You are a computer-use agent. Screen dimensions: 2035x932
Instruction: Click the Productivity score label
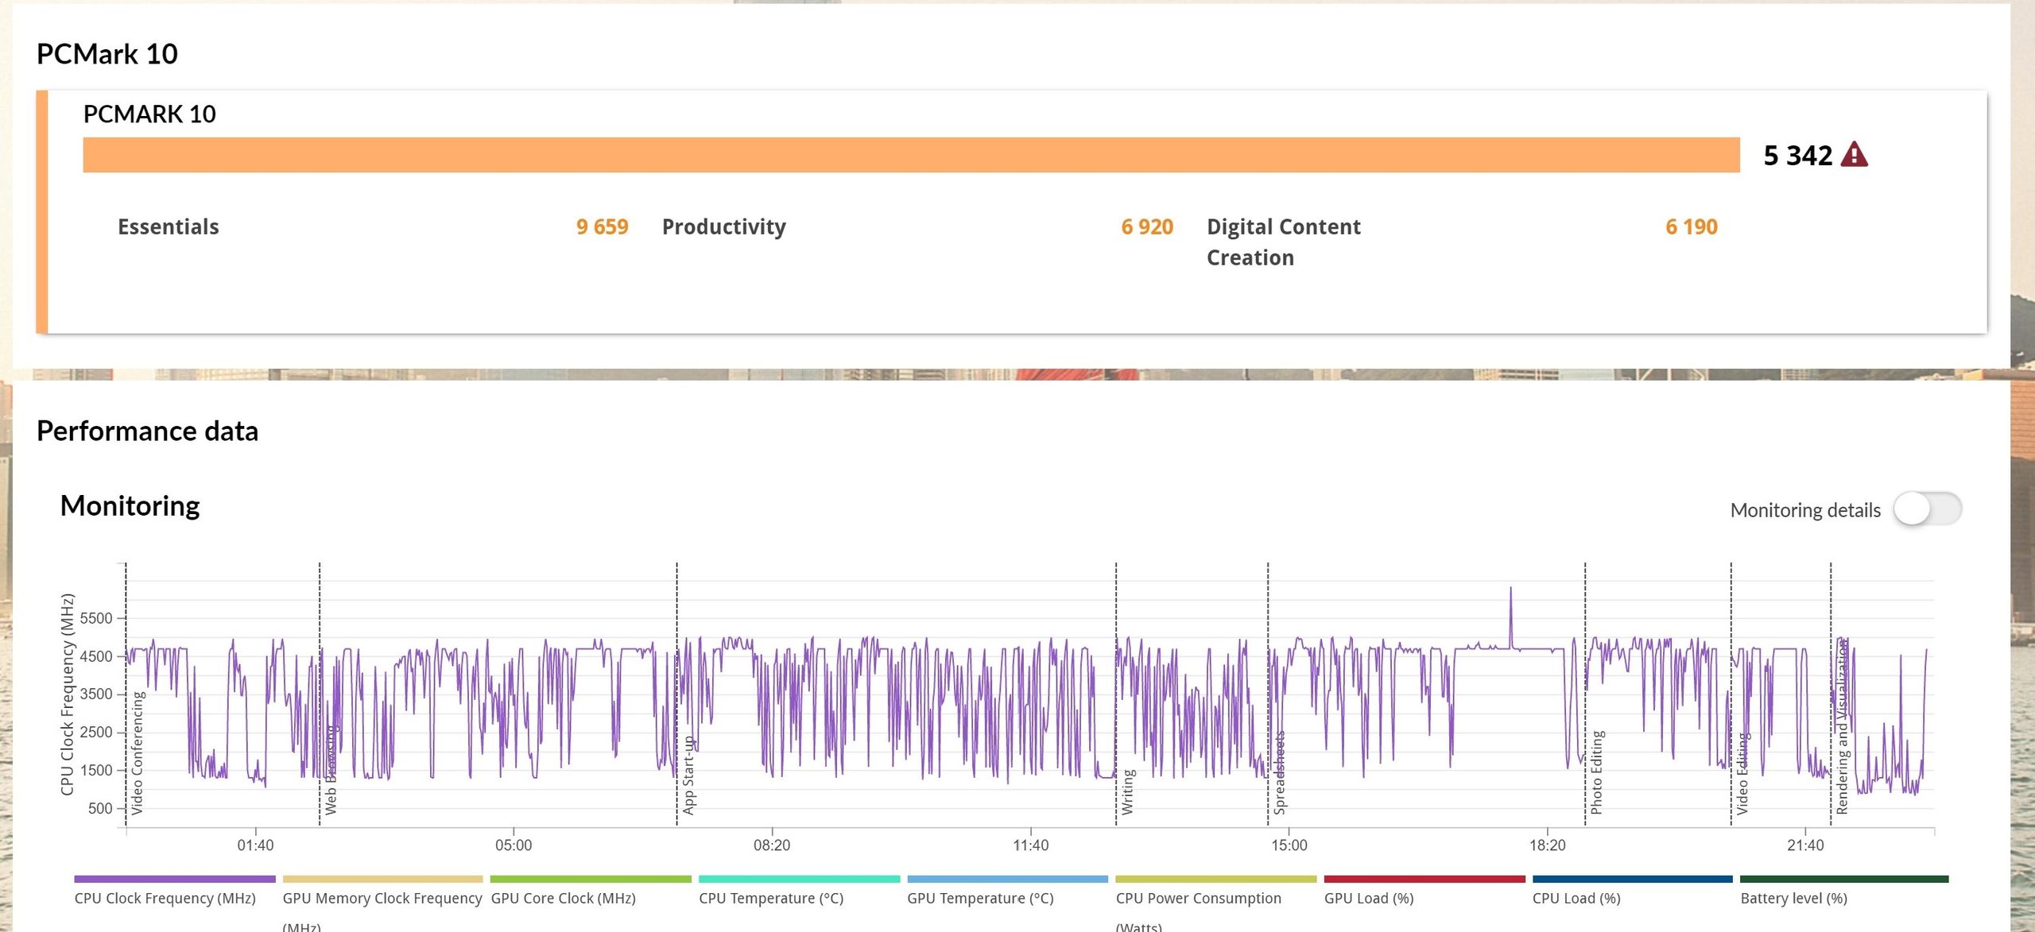point(724,227)
